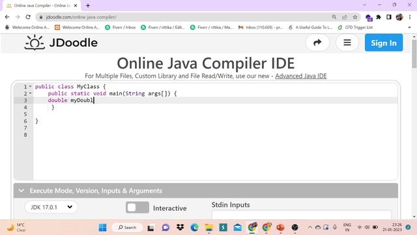
Task: Click the scrollbar down arrow
Action: [x=414, y=217]
